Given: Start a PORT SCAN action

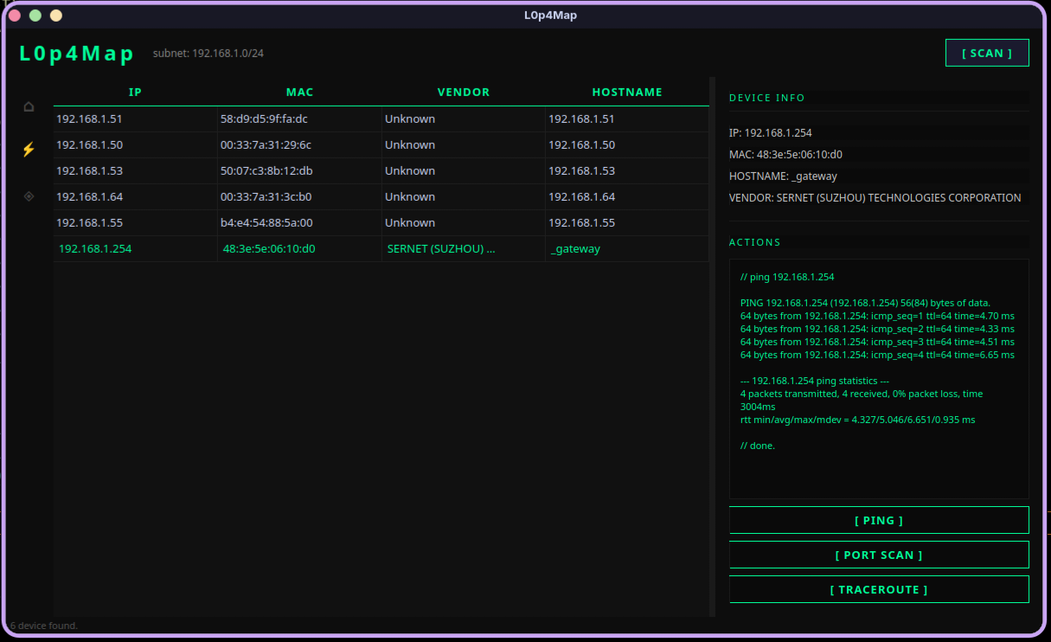Looking at the screenshot, I should pyautogui.click(x=879, y=555).
